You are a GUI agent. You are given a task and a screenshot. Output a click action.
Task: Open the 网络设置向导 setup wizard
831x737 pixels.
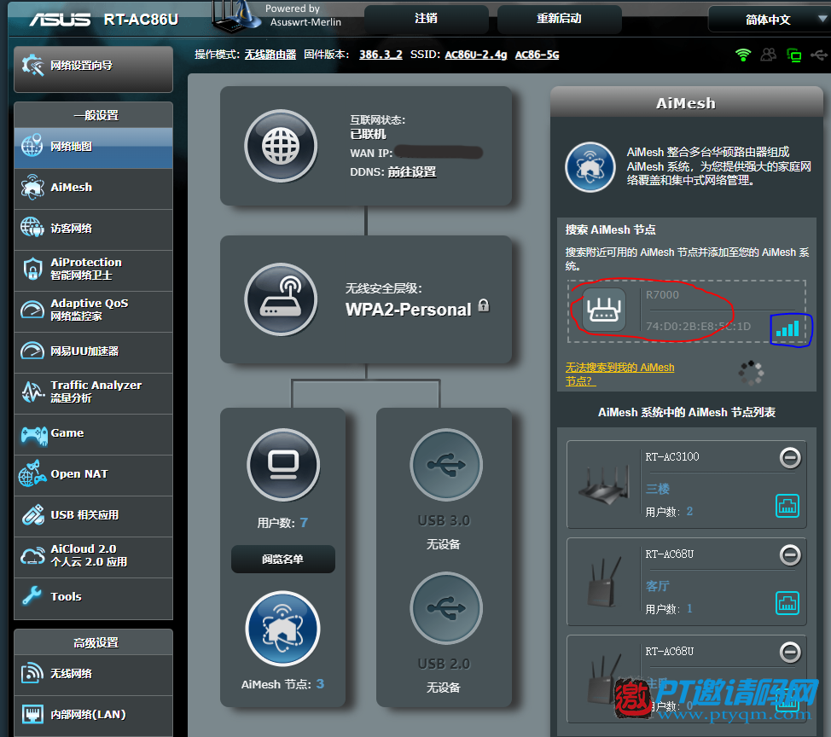(x=93, y=68)
